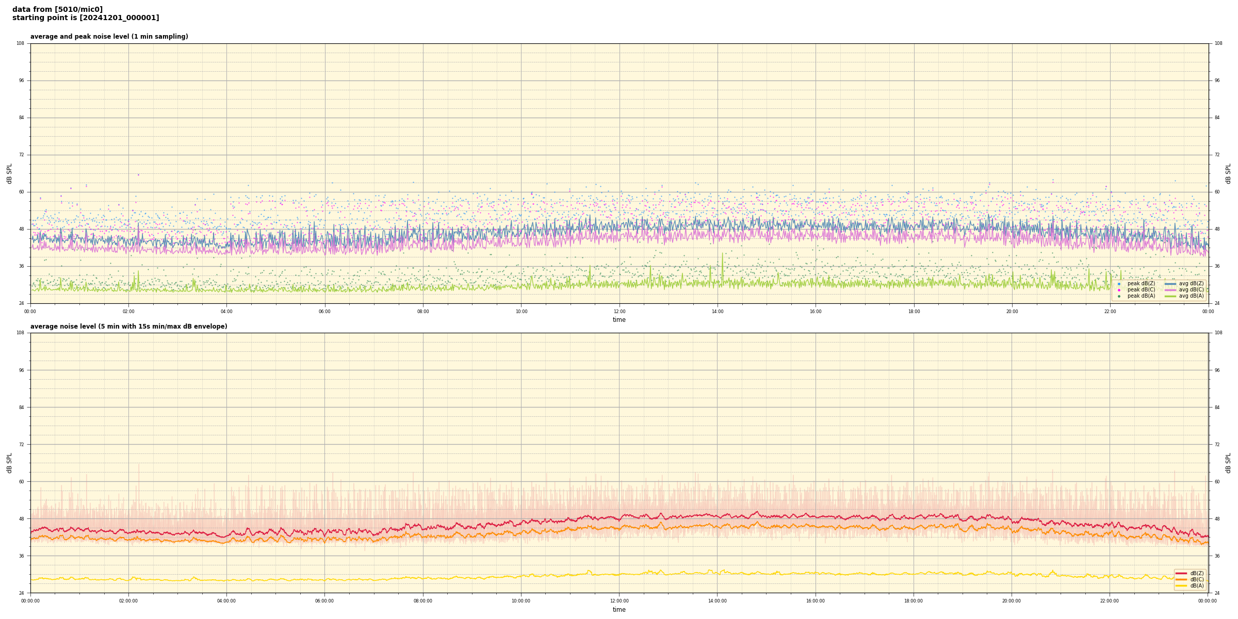This screenshot has width=1238, height=619.
Task: Click the '5 min with 15s min/max' chart title
Action: coord(128,327)
